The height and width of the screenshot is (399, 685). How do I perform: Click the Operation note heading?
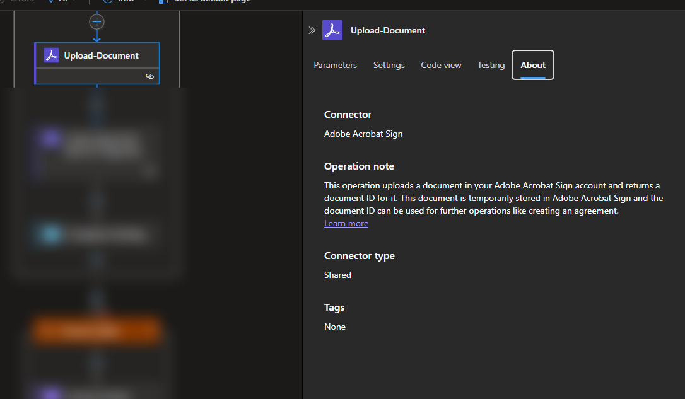359,166
